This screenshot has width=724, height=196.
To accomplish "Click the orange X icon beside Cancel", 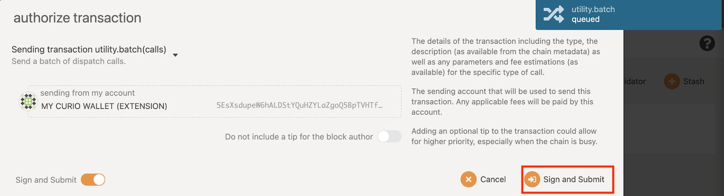I will [x=468, y=179].
